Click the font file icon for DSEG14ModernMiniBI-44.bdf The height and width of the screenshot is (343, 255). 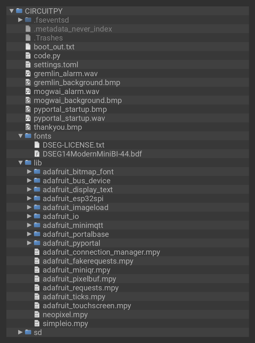pyautogui.click(x=37, y=154)
